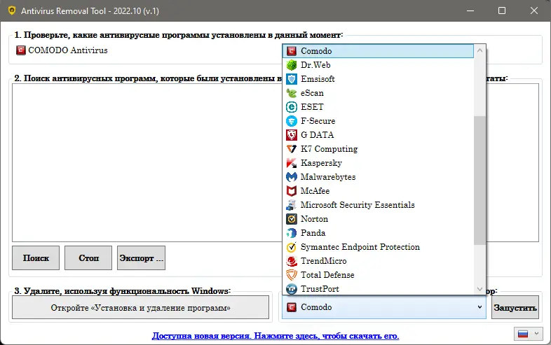Select the F-Secure text entry

318,121
